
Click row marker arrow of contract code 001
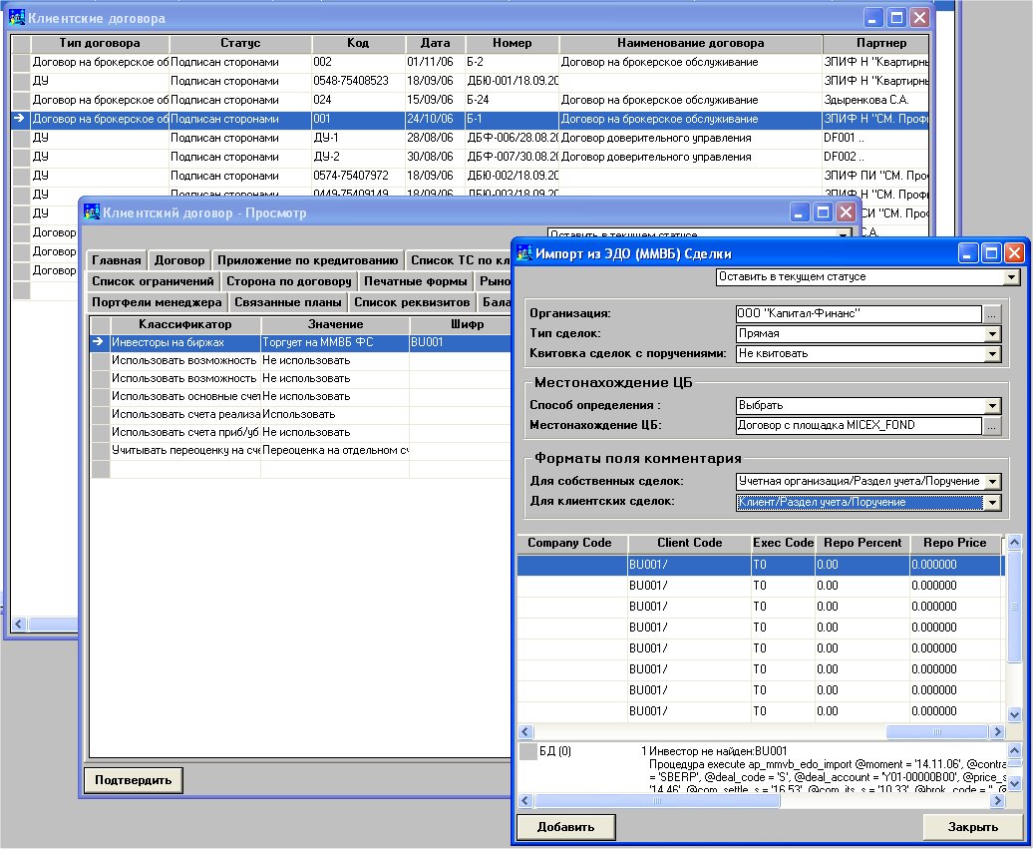(20, 119)
